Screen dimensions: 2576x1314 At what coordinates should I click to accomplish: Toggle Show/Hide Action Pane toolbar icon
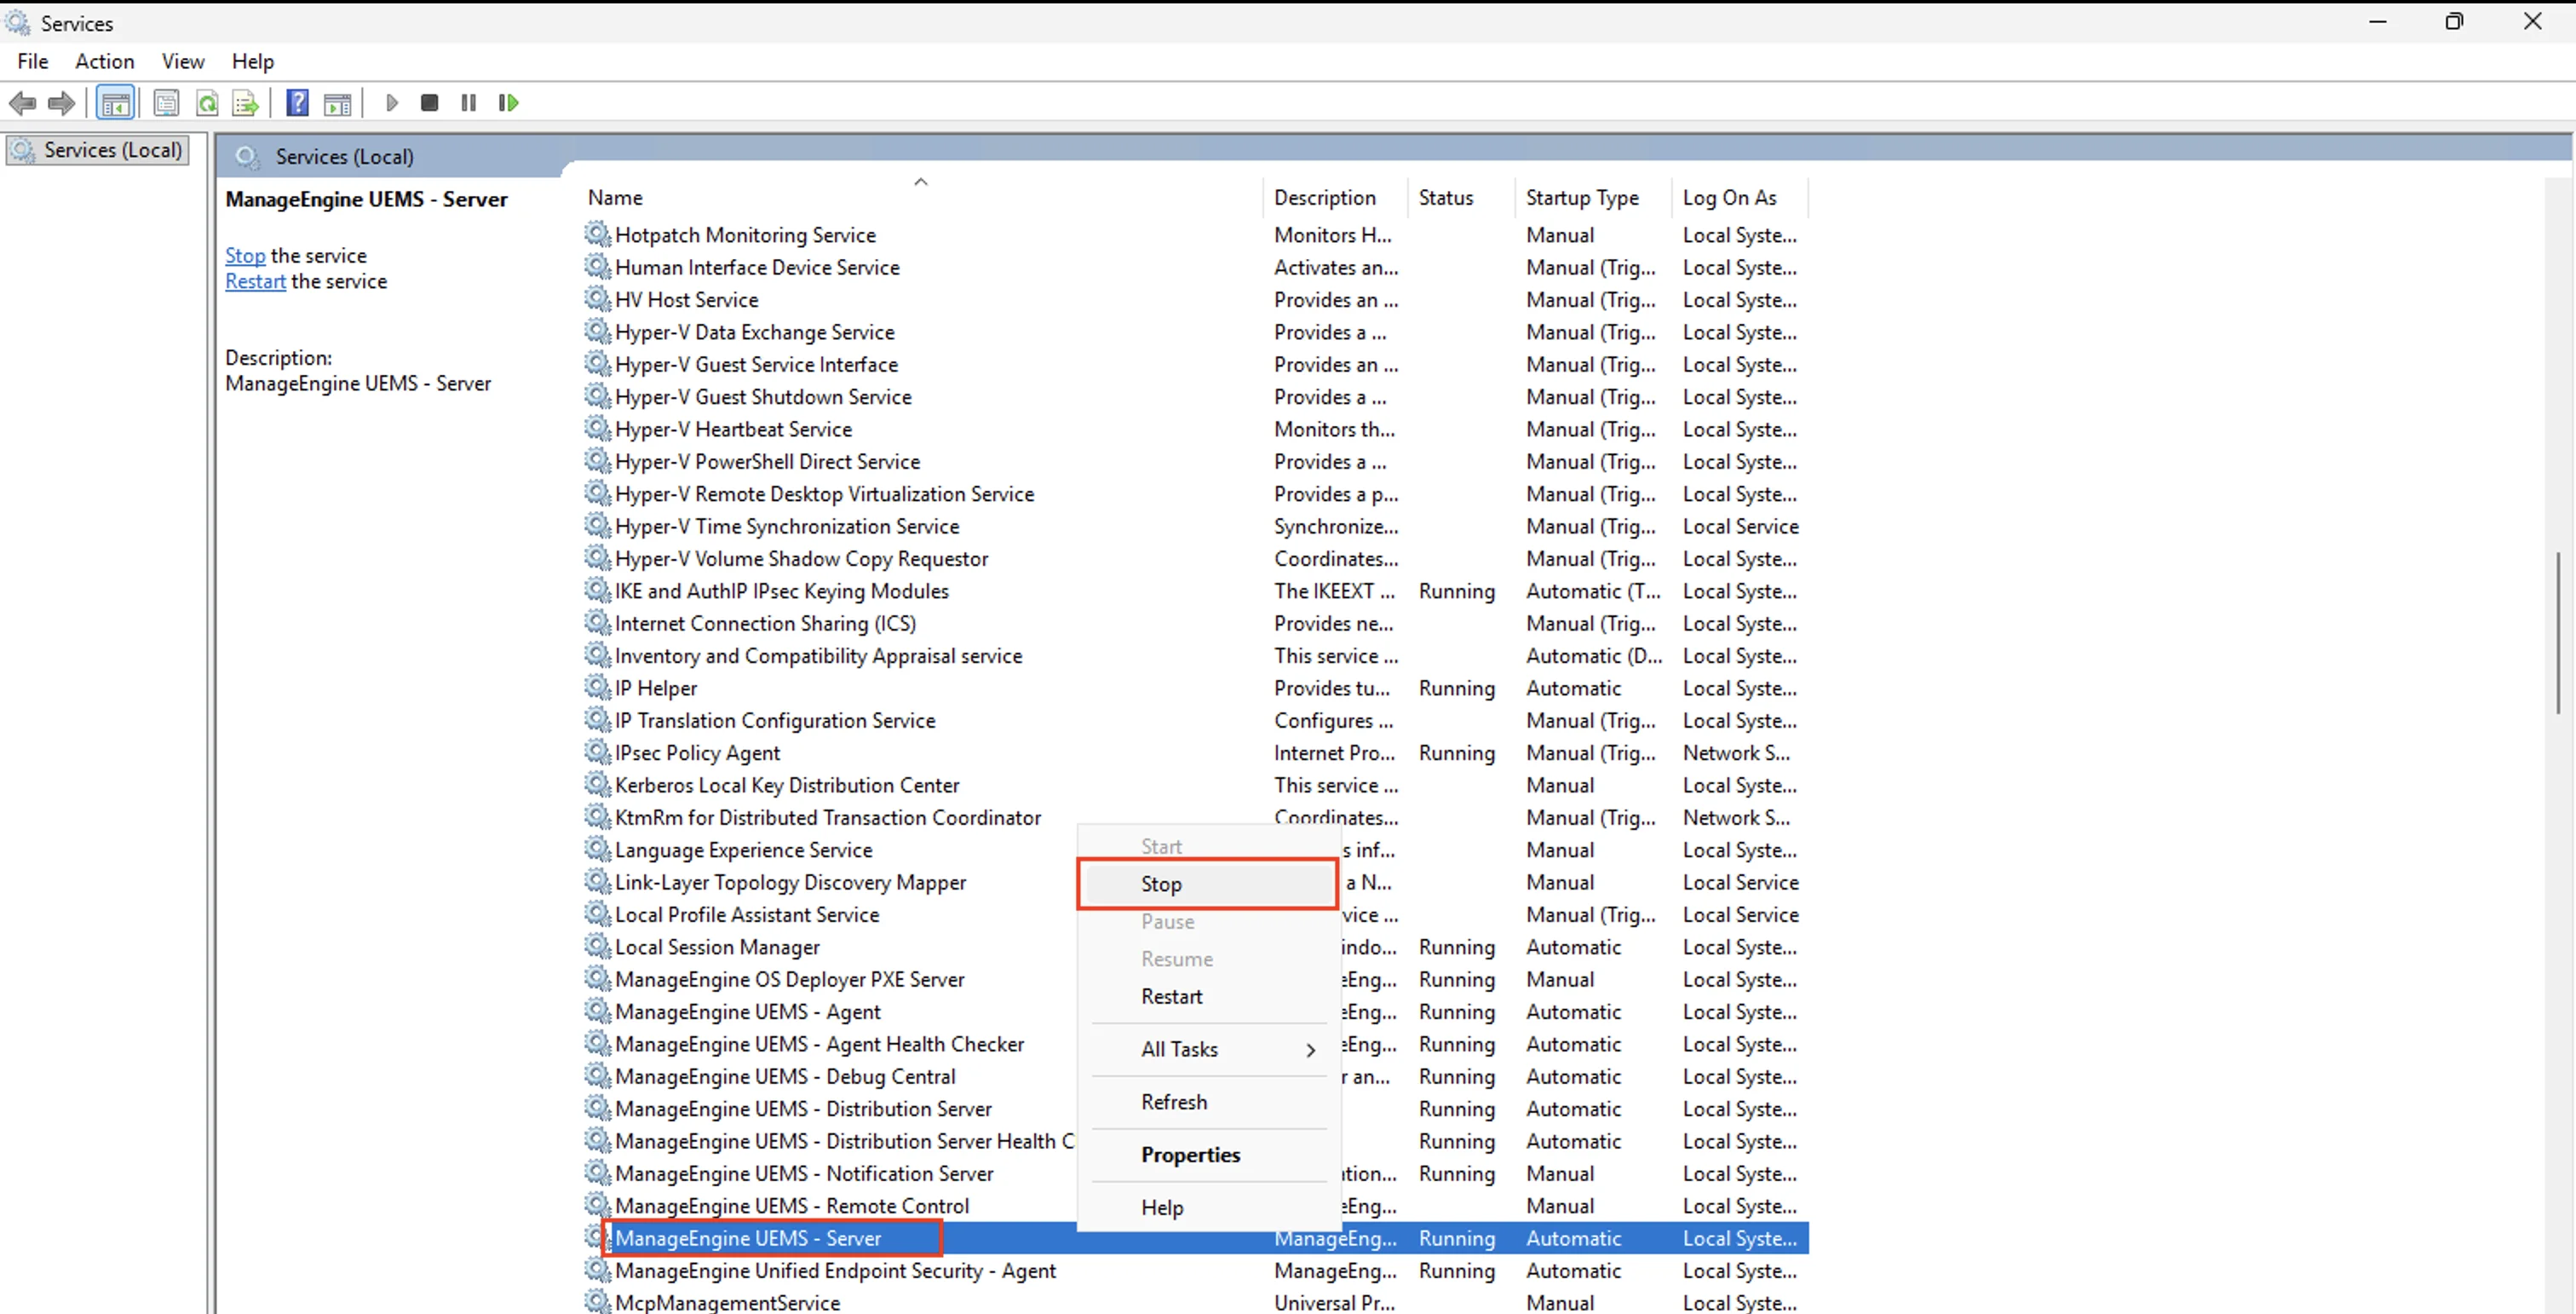click(x=338, y=102)
